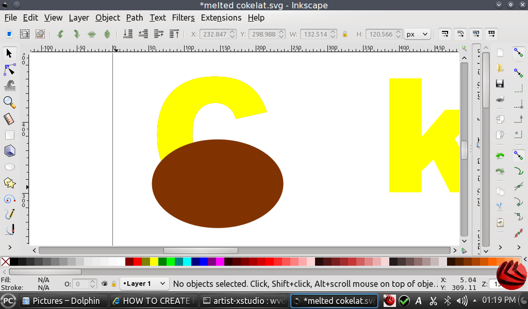The width and height of the screenshot is (528, 309).
Task: Click the Export document icon
Action: (x=500, y=135)
